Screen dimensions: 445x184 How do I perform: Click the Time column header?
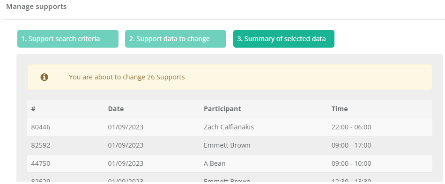coord(340,109)
